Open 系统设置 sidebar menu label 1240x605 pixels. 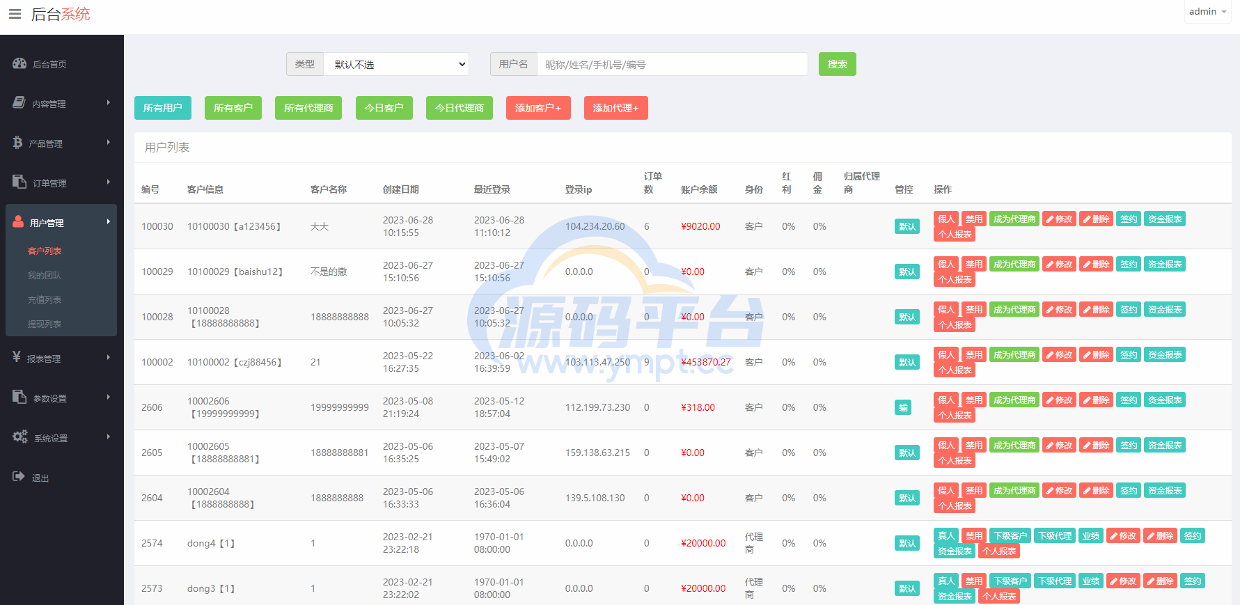pyautogui.click(x=51, y=438)
